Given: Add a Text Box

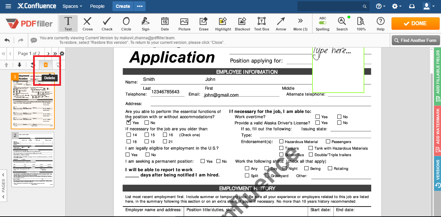Looking at the screenshot, I should tap(262, 23).
